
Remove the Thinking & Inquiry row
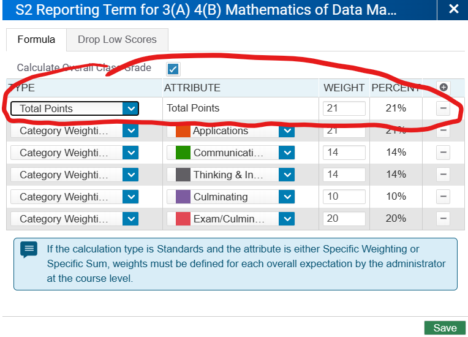coord(443,175)
